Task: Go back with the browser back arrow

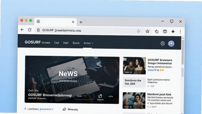Action: tap(22, 30)
